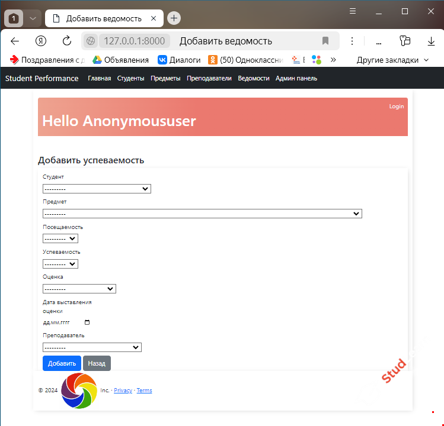This screenshot has width=444, height=426.
Task: Open the Преподаватели nav item
Action: [209, 78]
